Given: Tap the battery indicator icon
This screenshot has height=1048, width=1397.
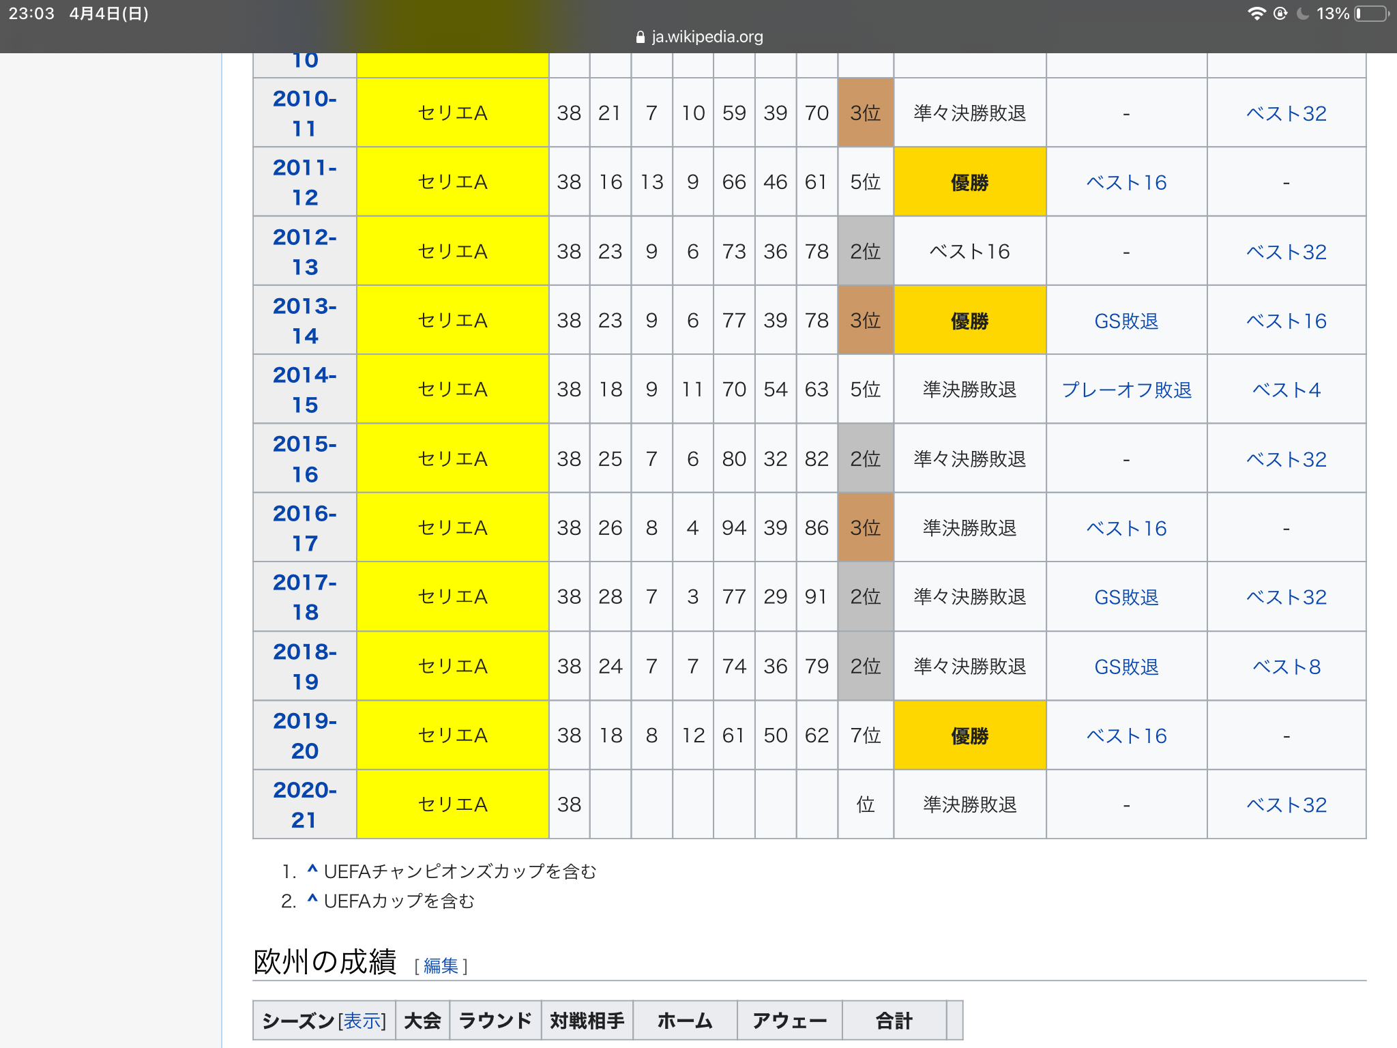Looking at the screenshot, I should pyautogui.click(x=1372, y=14).
